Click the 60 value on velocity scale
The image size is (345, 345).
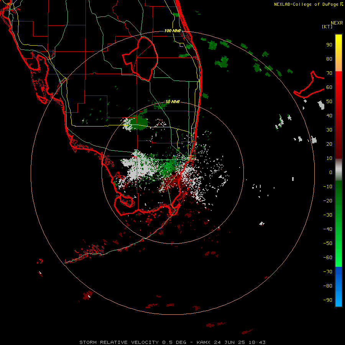tap(329, 87)
